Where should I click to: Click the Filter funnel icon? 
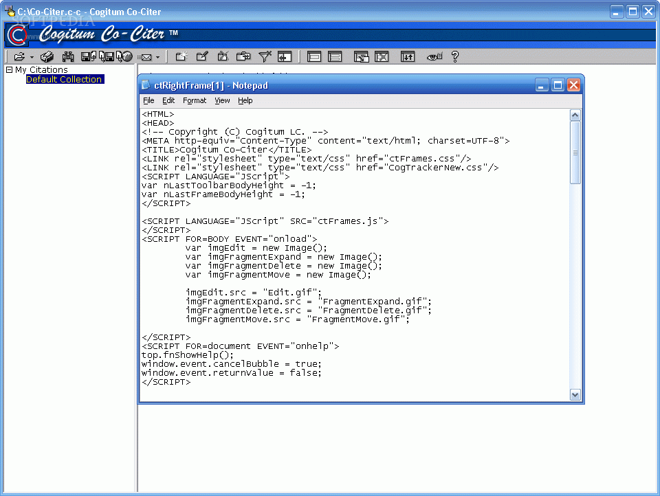(265, 56)
